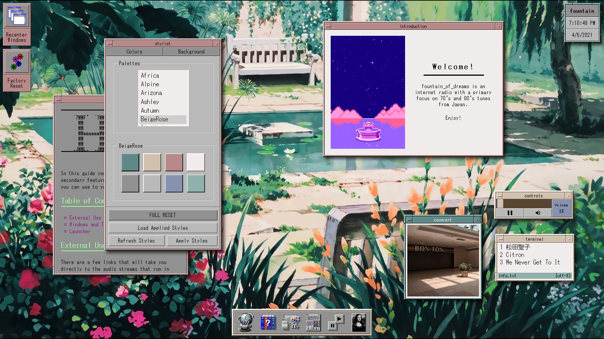This screenshot has width=604, height=339.
Task: Switch to the Colors tab in stylist
Action: [134, 52]
